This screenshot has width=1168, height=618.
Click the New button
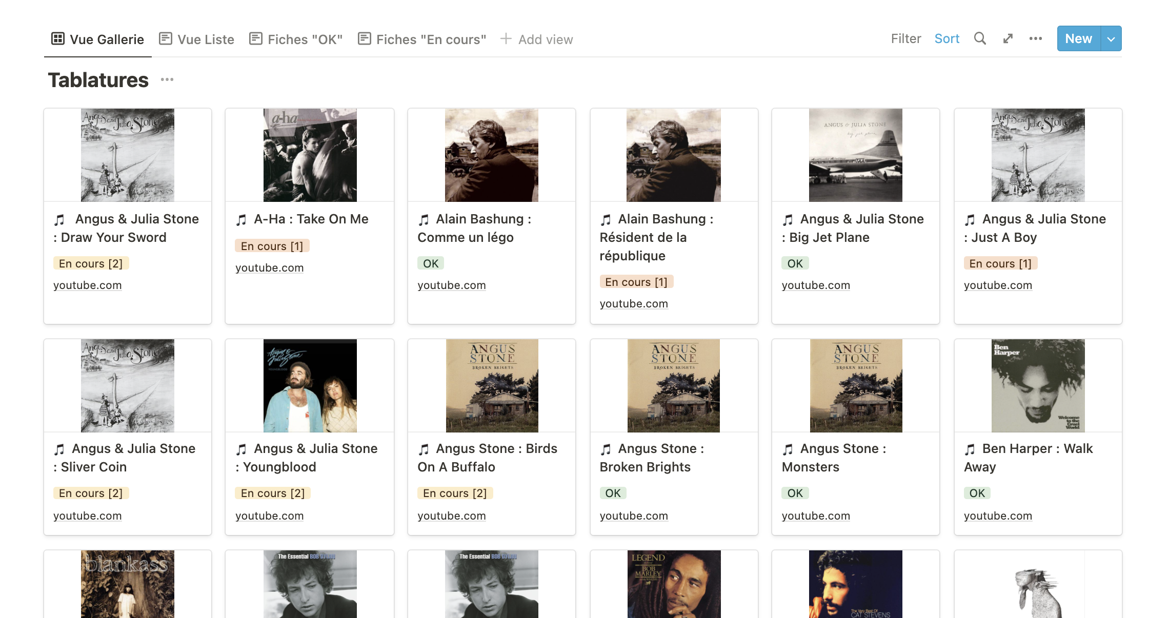1079,38
